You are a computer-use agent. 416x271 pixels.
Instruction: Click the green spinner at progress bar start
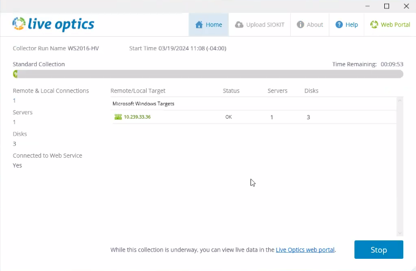point(15,74)
